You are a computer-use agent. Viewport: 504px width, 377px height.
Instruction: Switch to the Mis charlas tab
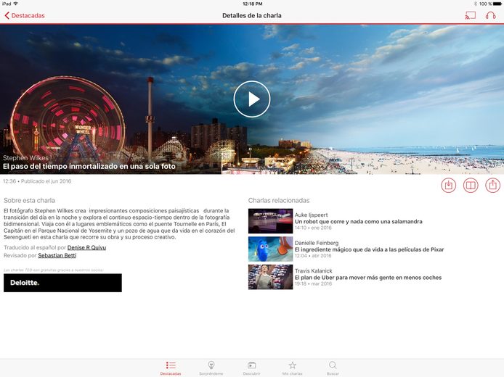coord(292,368)
